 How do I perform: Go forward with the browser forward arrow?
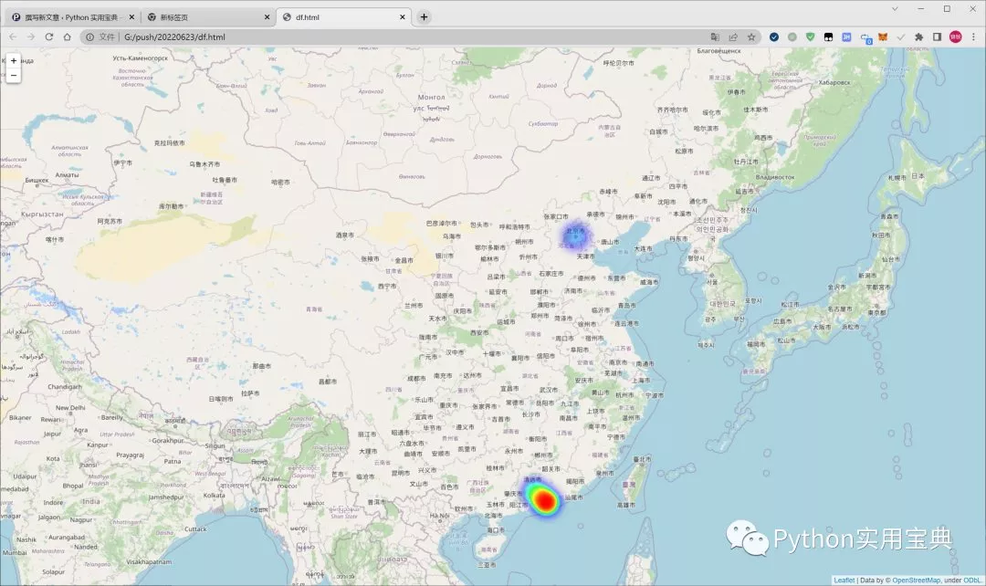[31, 37]
